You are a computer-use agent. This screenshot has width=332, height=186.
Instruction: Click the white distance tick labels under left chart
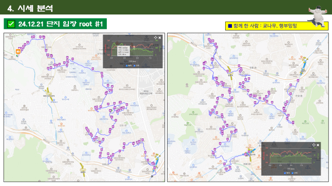point(131,58)
